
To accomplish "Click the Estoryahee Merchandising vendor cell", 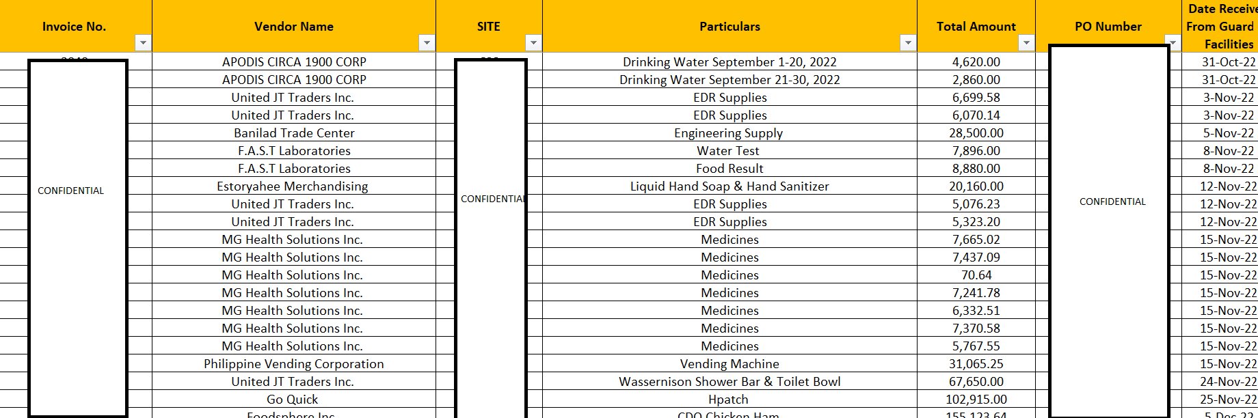I will pyautogui.click(x=292, y=186).
